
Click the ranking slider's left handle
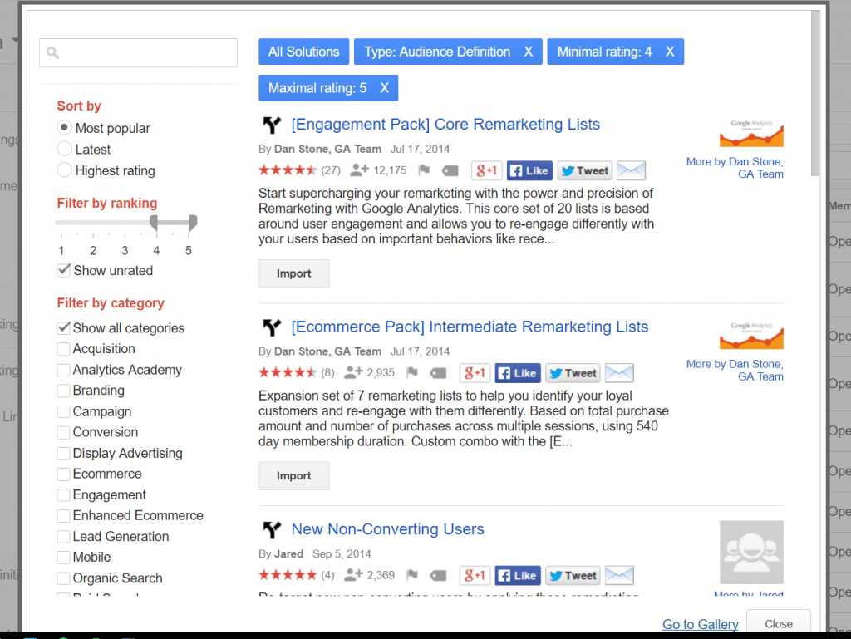pos(154,223)
